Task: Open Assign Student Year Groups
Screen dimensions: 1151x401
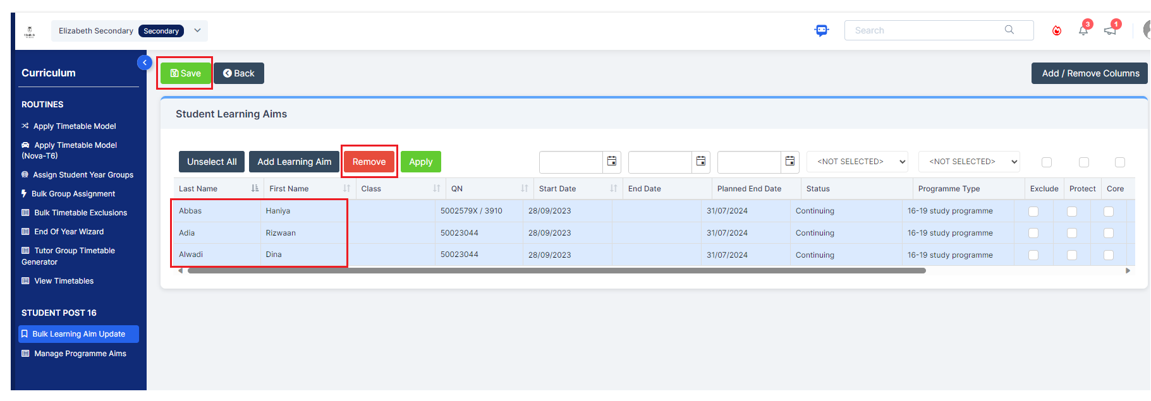Action: point(78,175)
